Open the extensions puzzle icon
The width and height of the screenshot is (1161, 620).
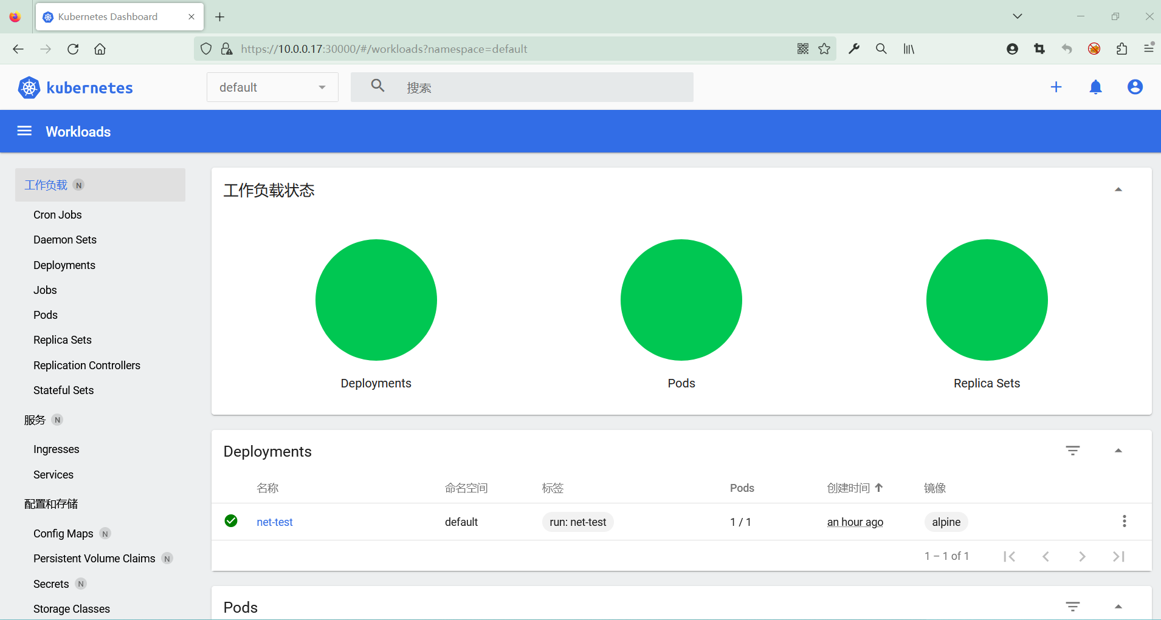click(1121, 49)
